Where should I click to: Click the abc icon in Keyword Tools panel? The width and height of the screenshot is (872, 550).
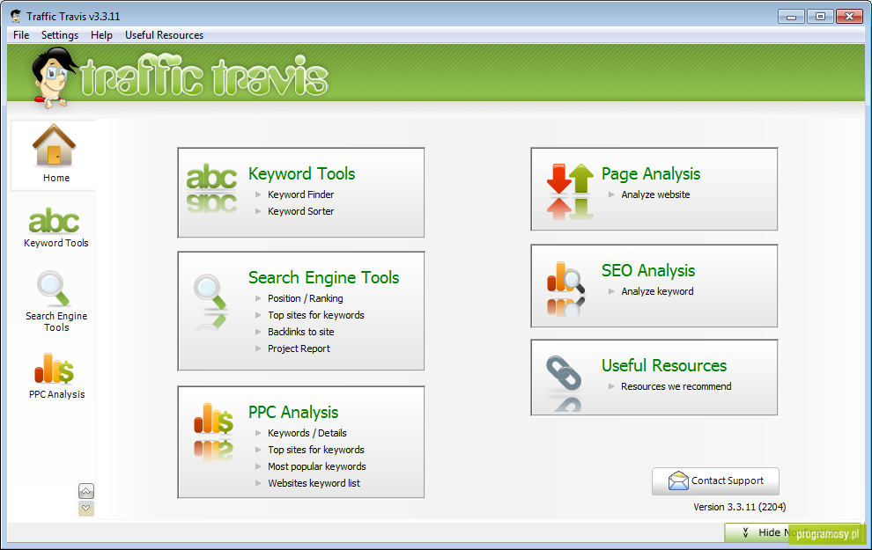coord(211,187)
